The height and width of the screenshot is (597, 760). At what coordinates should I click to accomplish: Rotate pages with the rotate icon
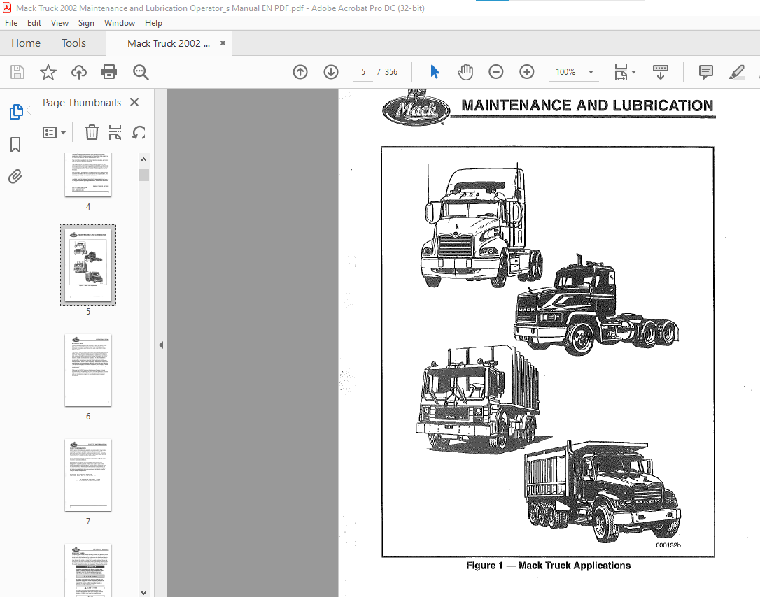pyautogui.click(x=139, y=132)
